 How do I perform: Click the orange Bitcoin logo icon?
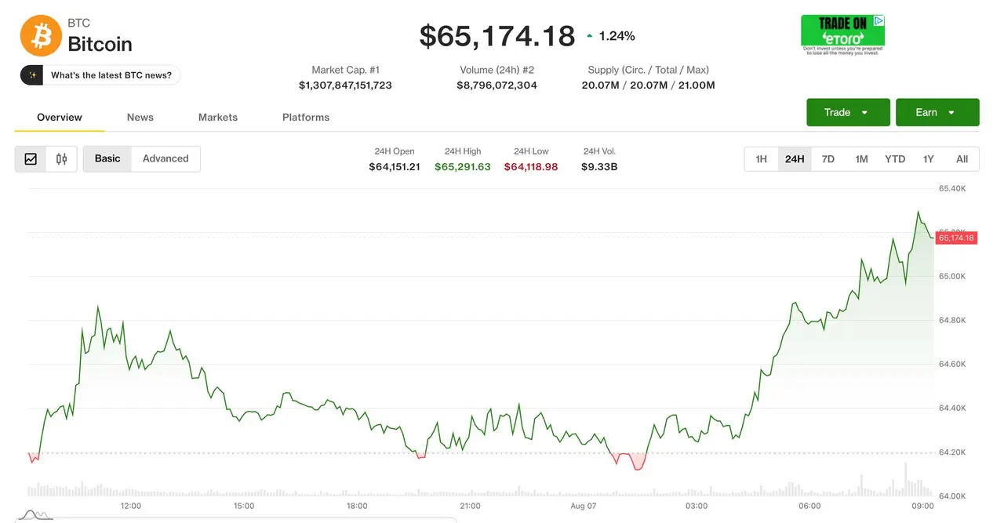[x=41, y=36]
